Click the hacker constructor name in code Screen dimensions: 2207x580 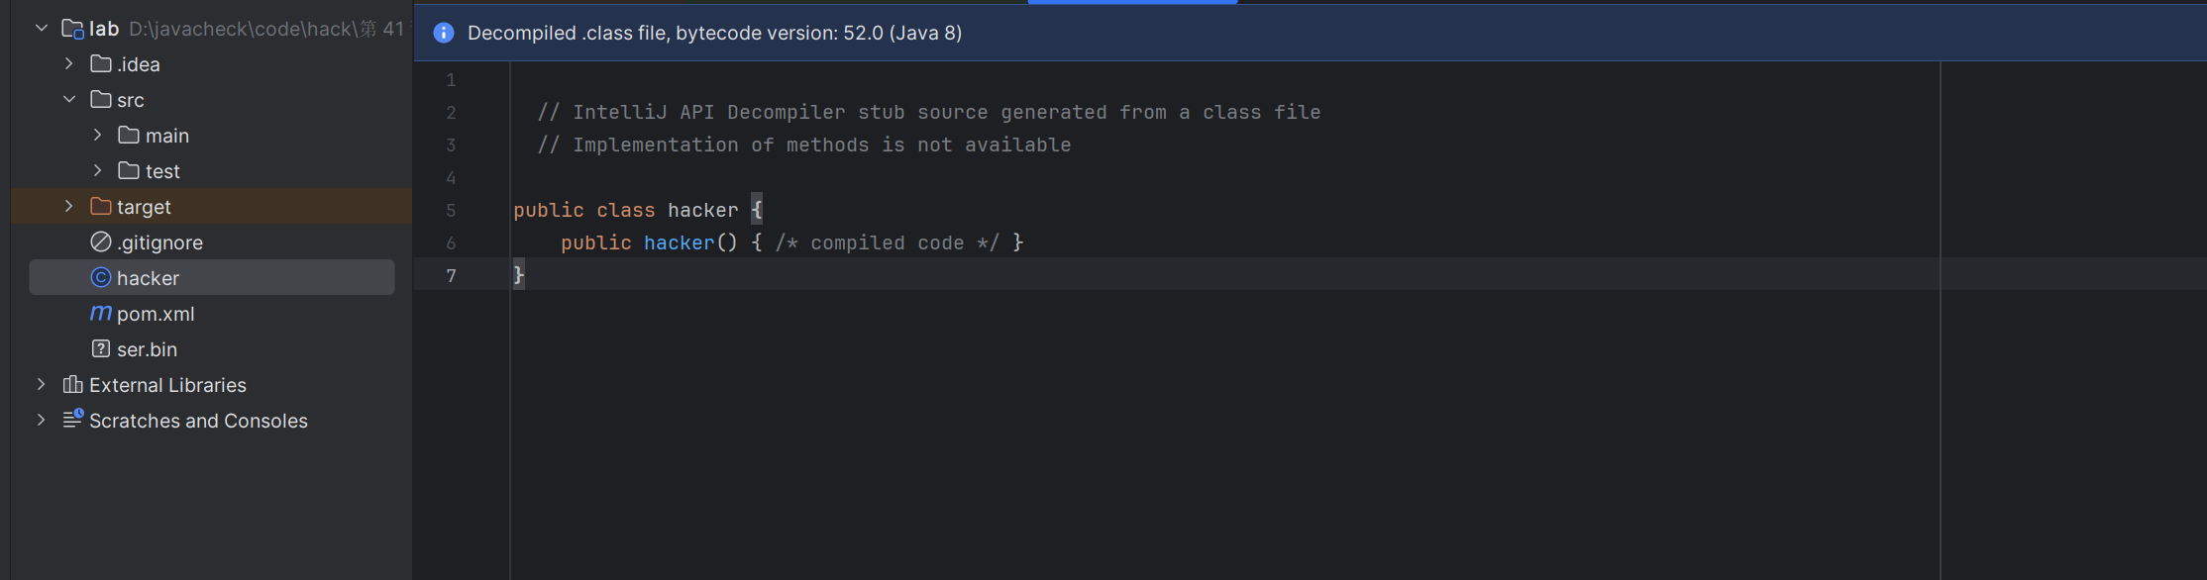point(679,242)
